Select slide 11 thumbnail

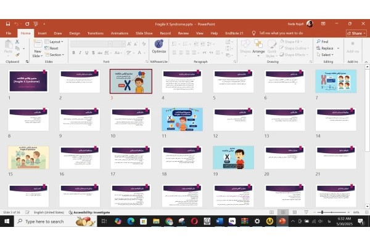point(182,119)
